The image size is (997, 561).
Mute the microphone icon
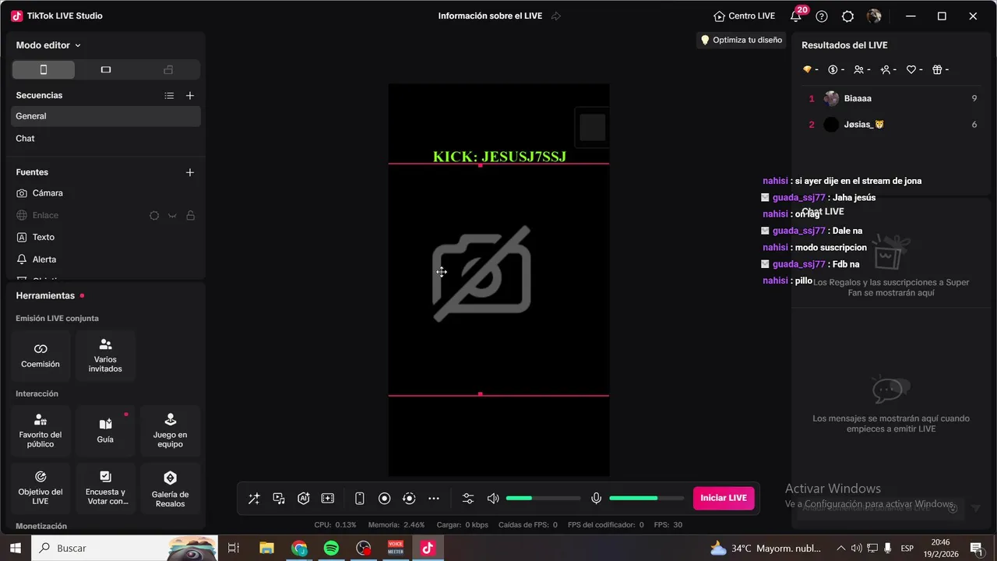pyautogui.click(x=597, y=499)
